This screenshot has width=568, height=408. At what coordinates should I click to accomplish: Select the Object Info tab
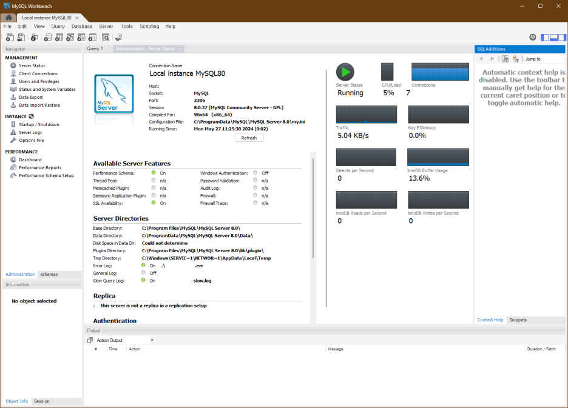[x=16, y=401]
